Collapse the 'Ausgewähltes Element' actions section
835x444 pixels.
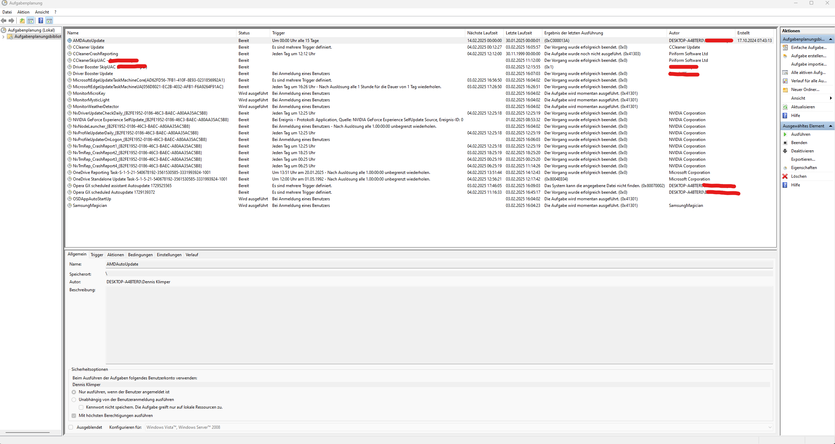pos(830,126)
